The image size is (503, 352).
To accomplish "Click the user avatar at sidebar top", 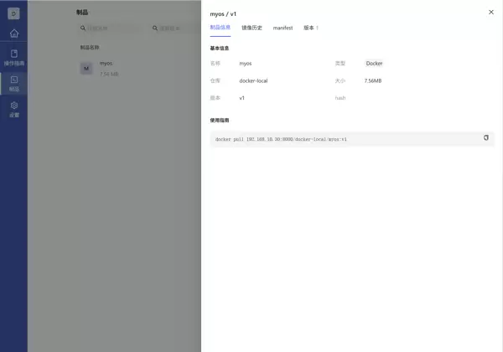I will (x=13, y=13).
